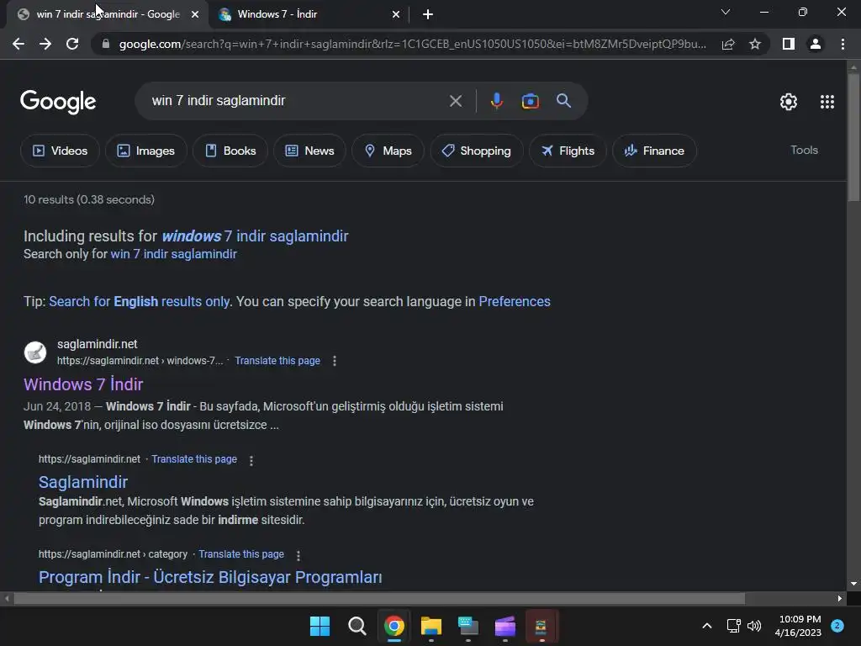Translate the Saglamindir homepage result
Viewport: 861px width, 646px height.
(x=194, y=459)
